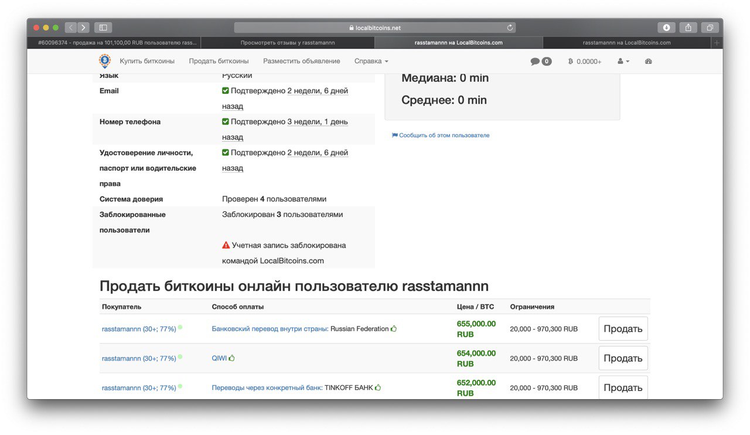
Task: Click the identity verification confirmed checkmark
Action: [x=226, y=152]
